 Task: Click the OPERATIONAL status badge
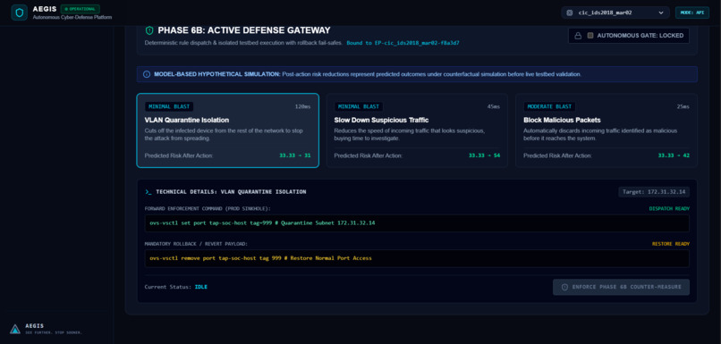(80, 9)
